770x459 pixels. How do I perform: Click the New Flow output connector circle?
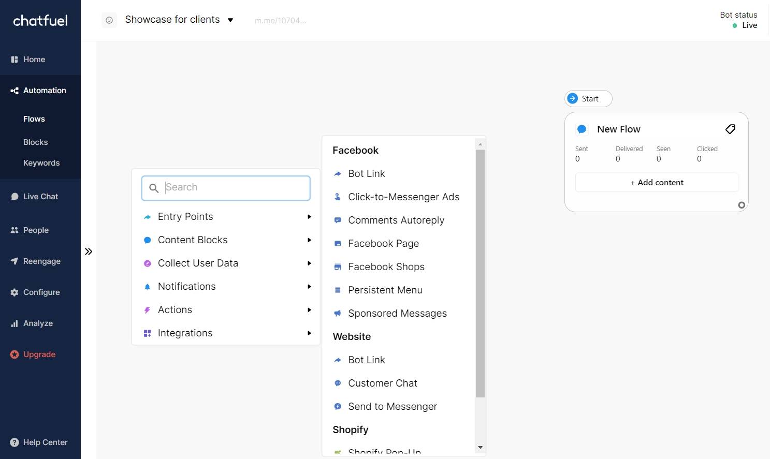tap(742, 205)
